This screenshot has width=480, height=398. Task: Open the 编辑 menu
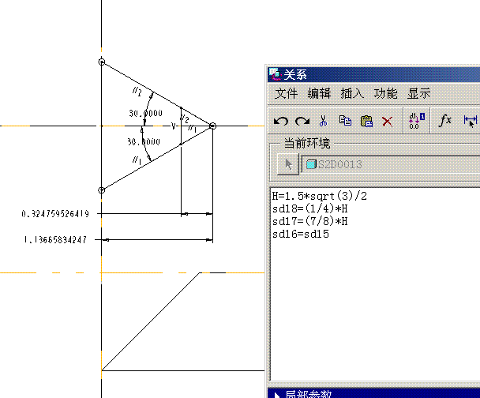tap(320, 93)
